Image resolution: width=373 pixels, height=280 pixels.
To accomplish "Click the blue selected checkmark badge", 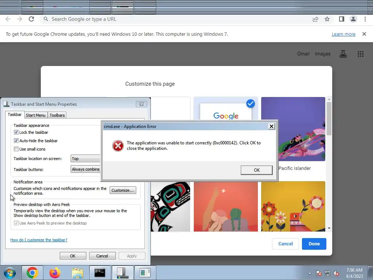I will (251, 104).
